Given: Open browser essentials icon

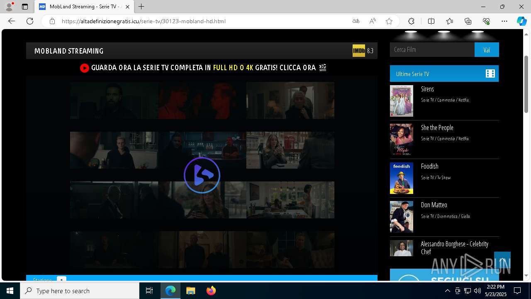Looking at the screenshot, I should [486, 21].
